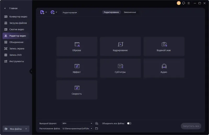
Task: Open the user account avatar
Action: [179, 3]
